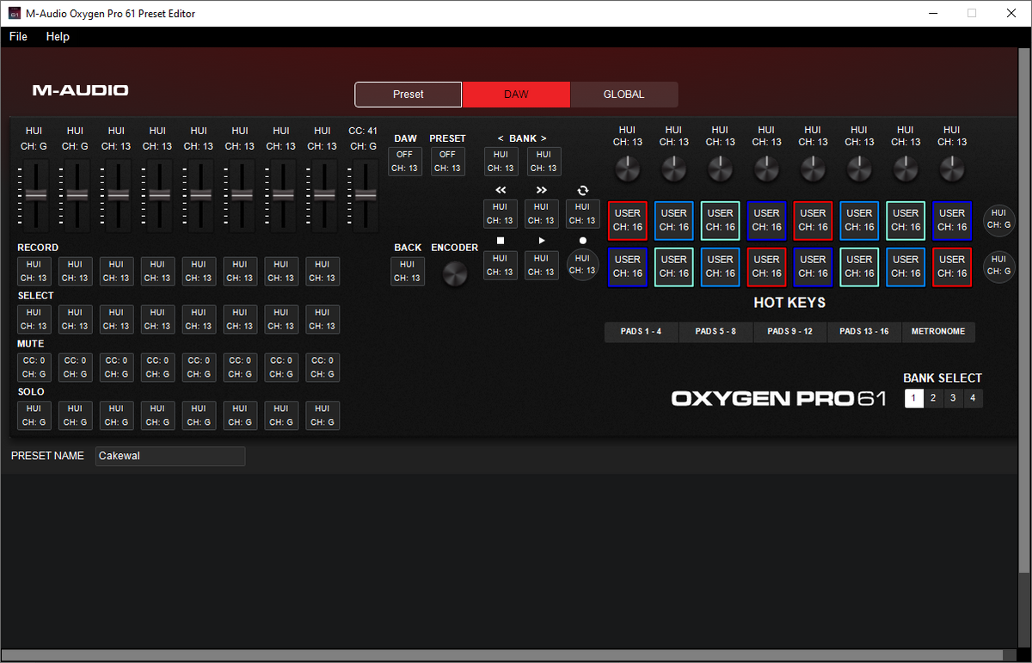The image size is (1032, 663).
Task: Select the first fader in the mixer
Action: (x=35, y=195)
